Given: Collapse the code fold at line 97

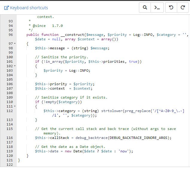Looking at the screenshot, I should pyautogui.click(x=15, y=44).
